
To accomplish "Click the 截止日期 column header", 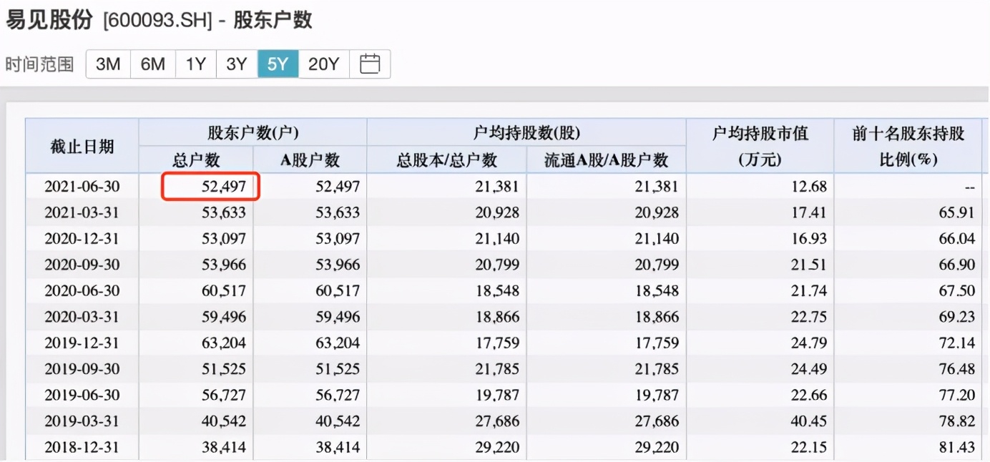I will 82,147.
